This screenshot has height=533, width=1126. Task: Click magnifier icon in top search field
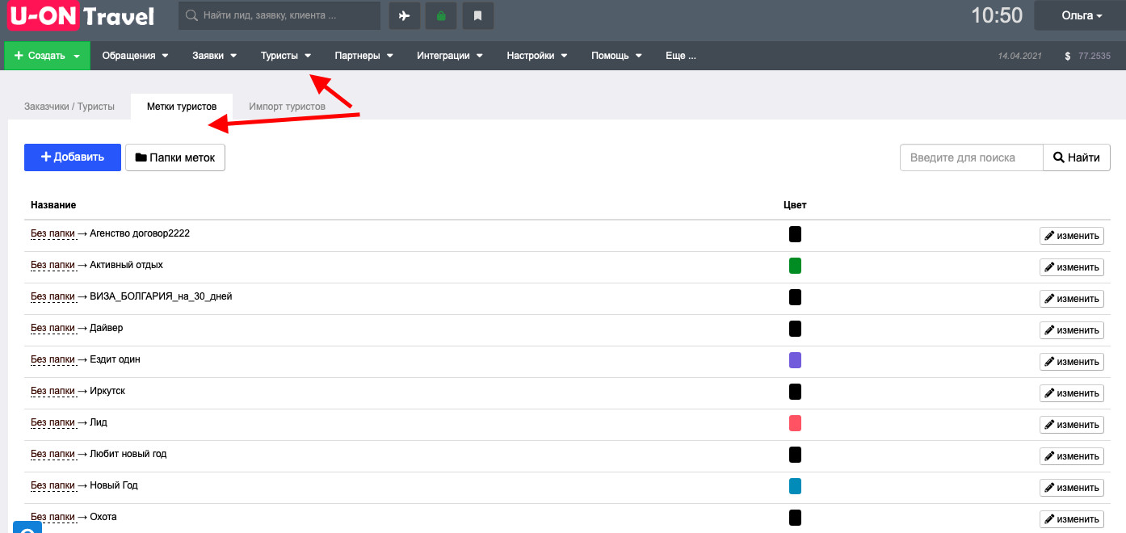[191, 15]
